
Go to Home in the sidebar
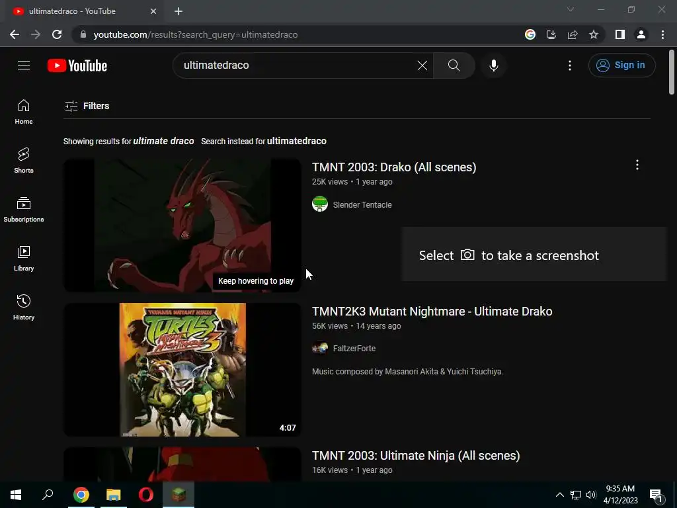pos(24,111)
